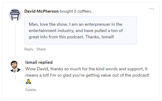Open the three-dot more options menu
This screenshot has width=162, height=101.
click(152, 9)
